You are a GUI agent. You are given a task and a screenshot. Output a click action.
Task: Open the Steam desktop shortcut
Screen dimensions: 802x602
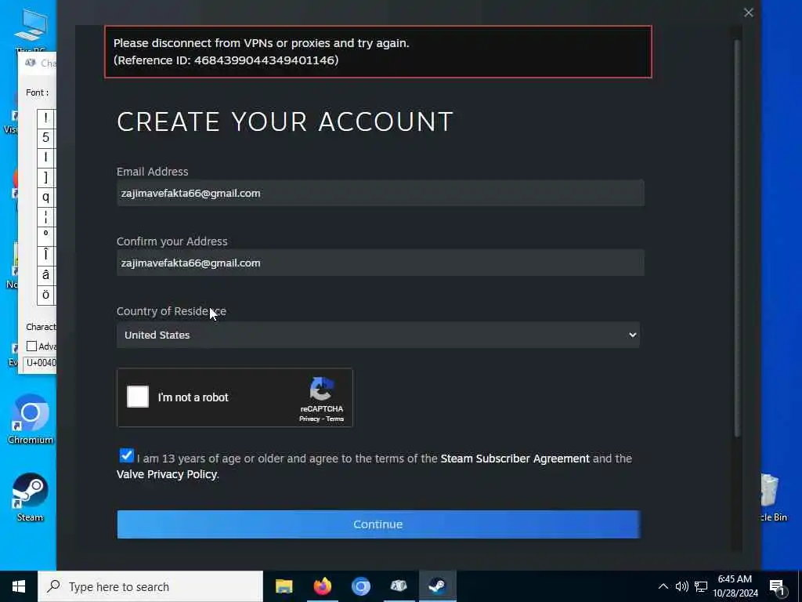tap(30, 497)
